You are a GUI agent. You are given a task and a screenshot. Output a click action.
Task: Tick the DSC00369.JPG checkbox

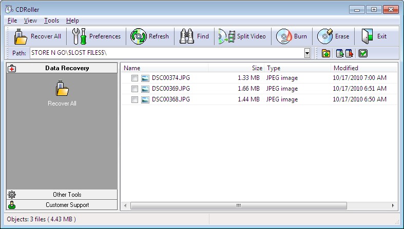point(134,89)
